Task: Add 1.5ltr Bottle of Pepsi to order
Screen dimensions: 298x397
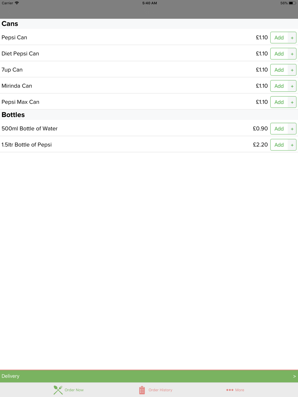Action: click(x=279, y=145)
